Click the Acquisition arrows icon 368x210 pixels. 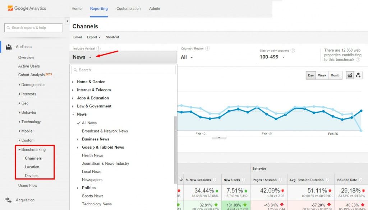pyautogui.click(x=9, y=200)
